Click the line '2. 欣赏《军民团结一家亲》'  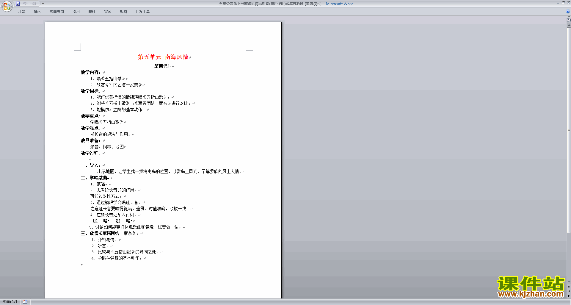point(116,85)
